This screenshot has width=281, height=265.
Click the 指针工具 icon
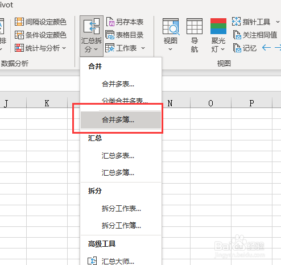tap(236, 22)
